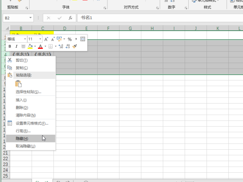
Task: Click the increase decimal icon
Action: [x=61, y=47]
